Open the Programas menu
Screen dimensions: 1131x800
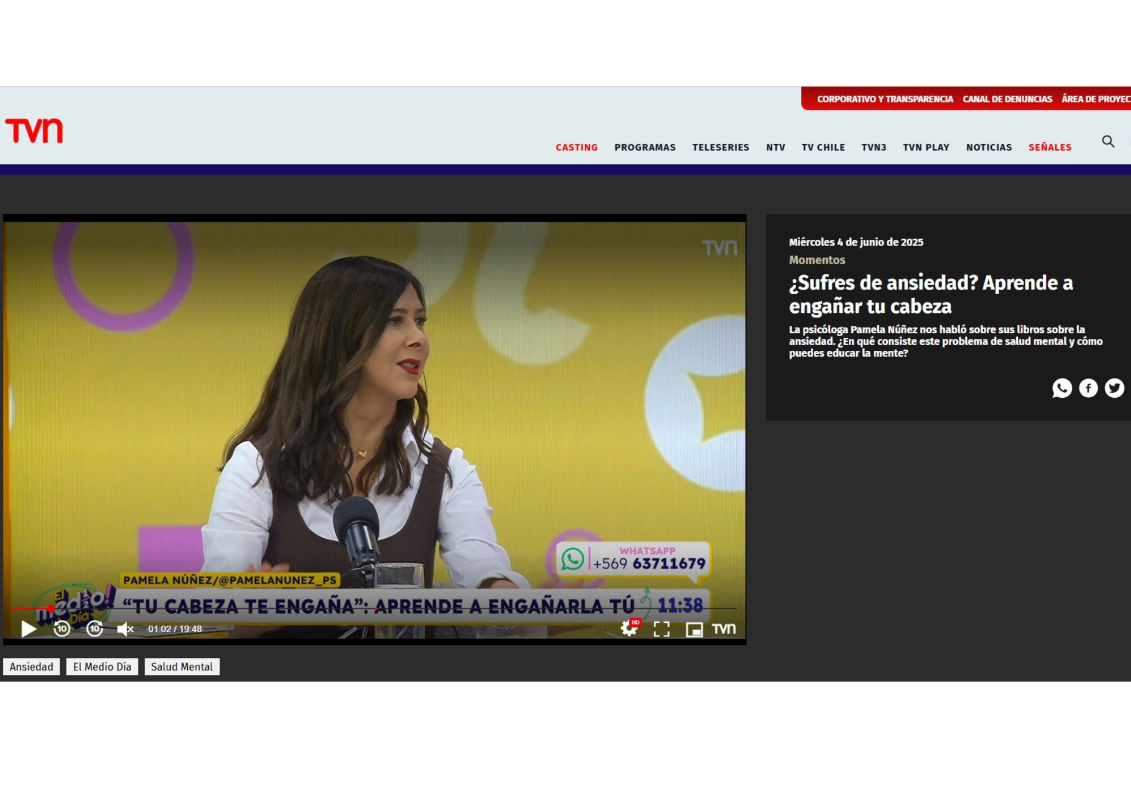tap(645, 147)
